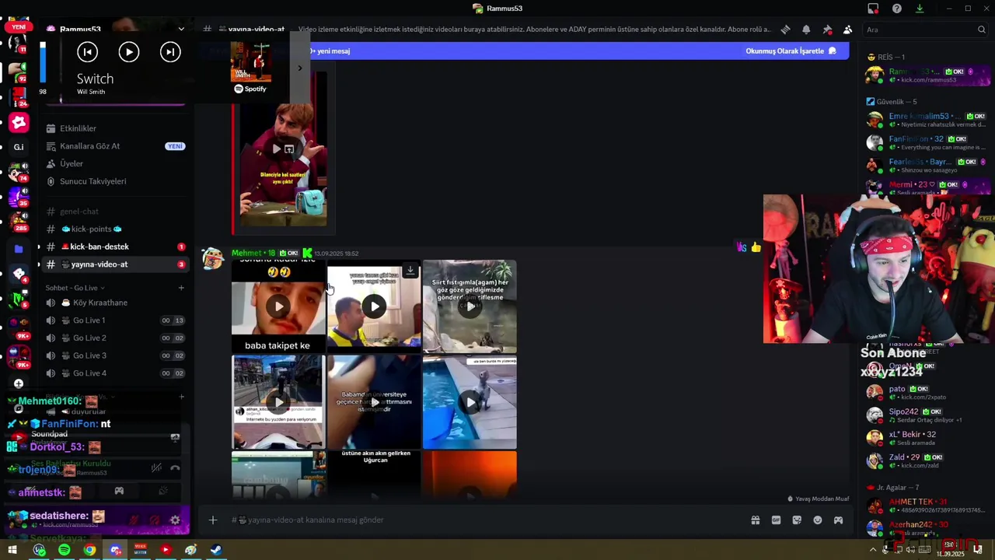The image size is (995, 560).
Task: Play the pool cat video thumbnail
Action: pos(470,402)
